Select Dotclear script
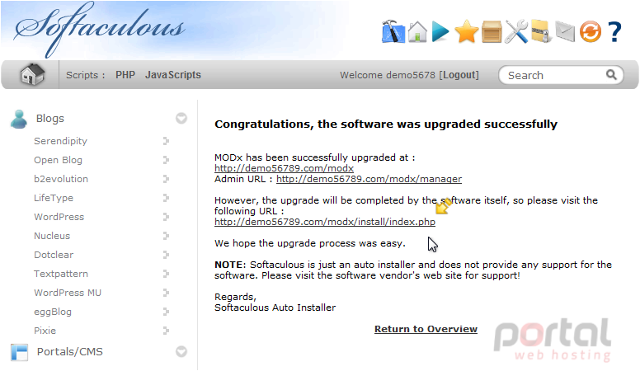Screen dimensions: 640x371 coord(54,255)
